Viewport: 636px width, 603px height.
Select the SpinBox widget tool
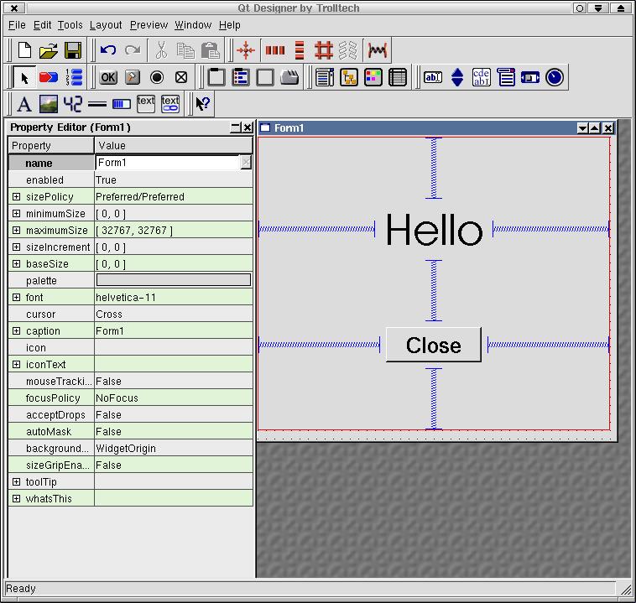(457, 78)
